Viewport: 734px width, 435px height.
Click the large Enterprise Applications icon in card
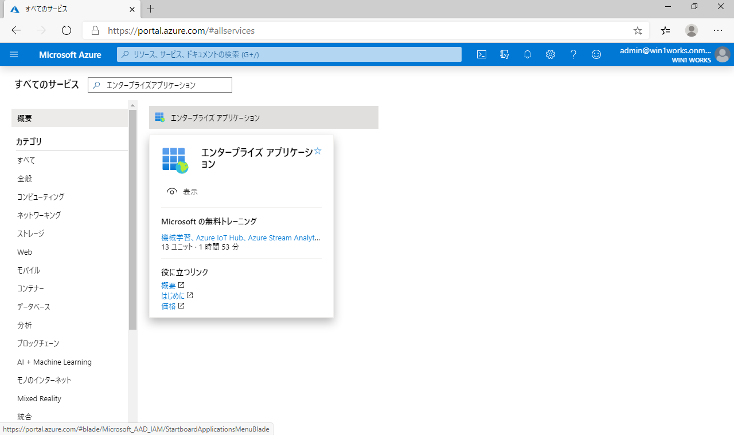pos(175,160)
